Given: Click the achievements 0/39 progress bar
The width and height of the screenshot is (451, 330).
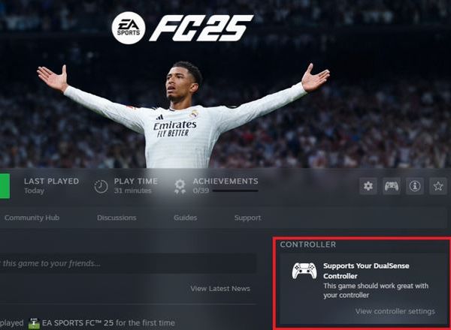Looking at the screenshot, I should [x=235, y=190].
